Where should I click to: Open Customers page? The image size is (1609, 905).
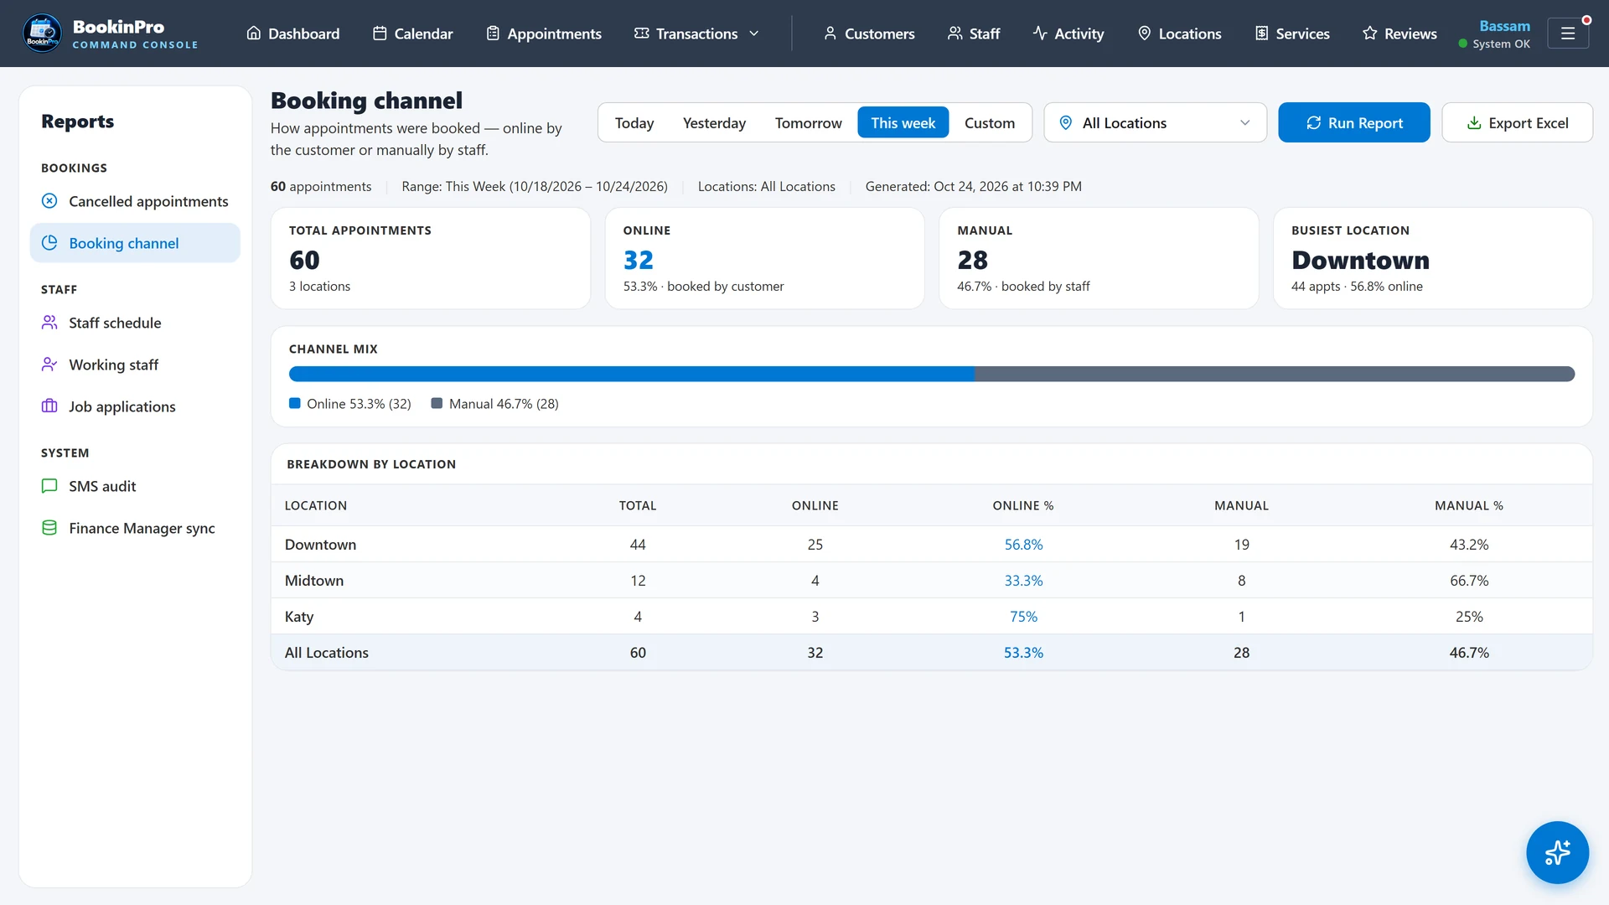pos(868,34)
